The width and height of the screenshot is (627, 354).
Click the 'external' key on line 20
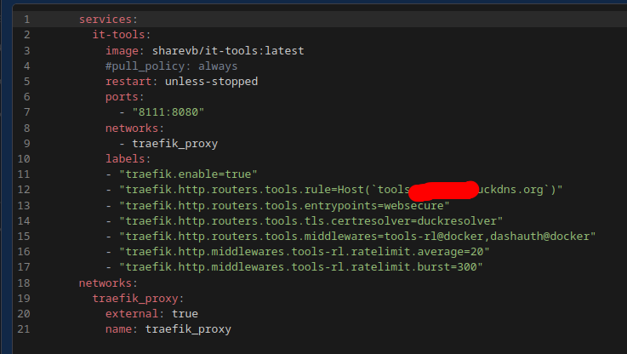click(132, 314)
